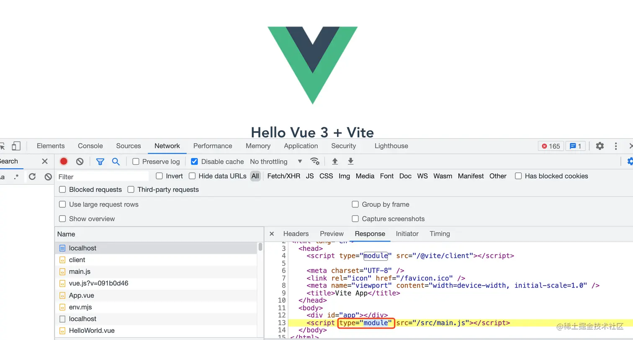The width and height of the screenshot is (633, 340).
Task: Filter requests by JS
Action: [x=310, y=176]
